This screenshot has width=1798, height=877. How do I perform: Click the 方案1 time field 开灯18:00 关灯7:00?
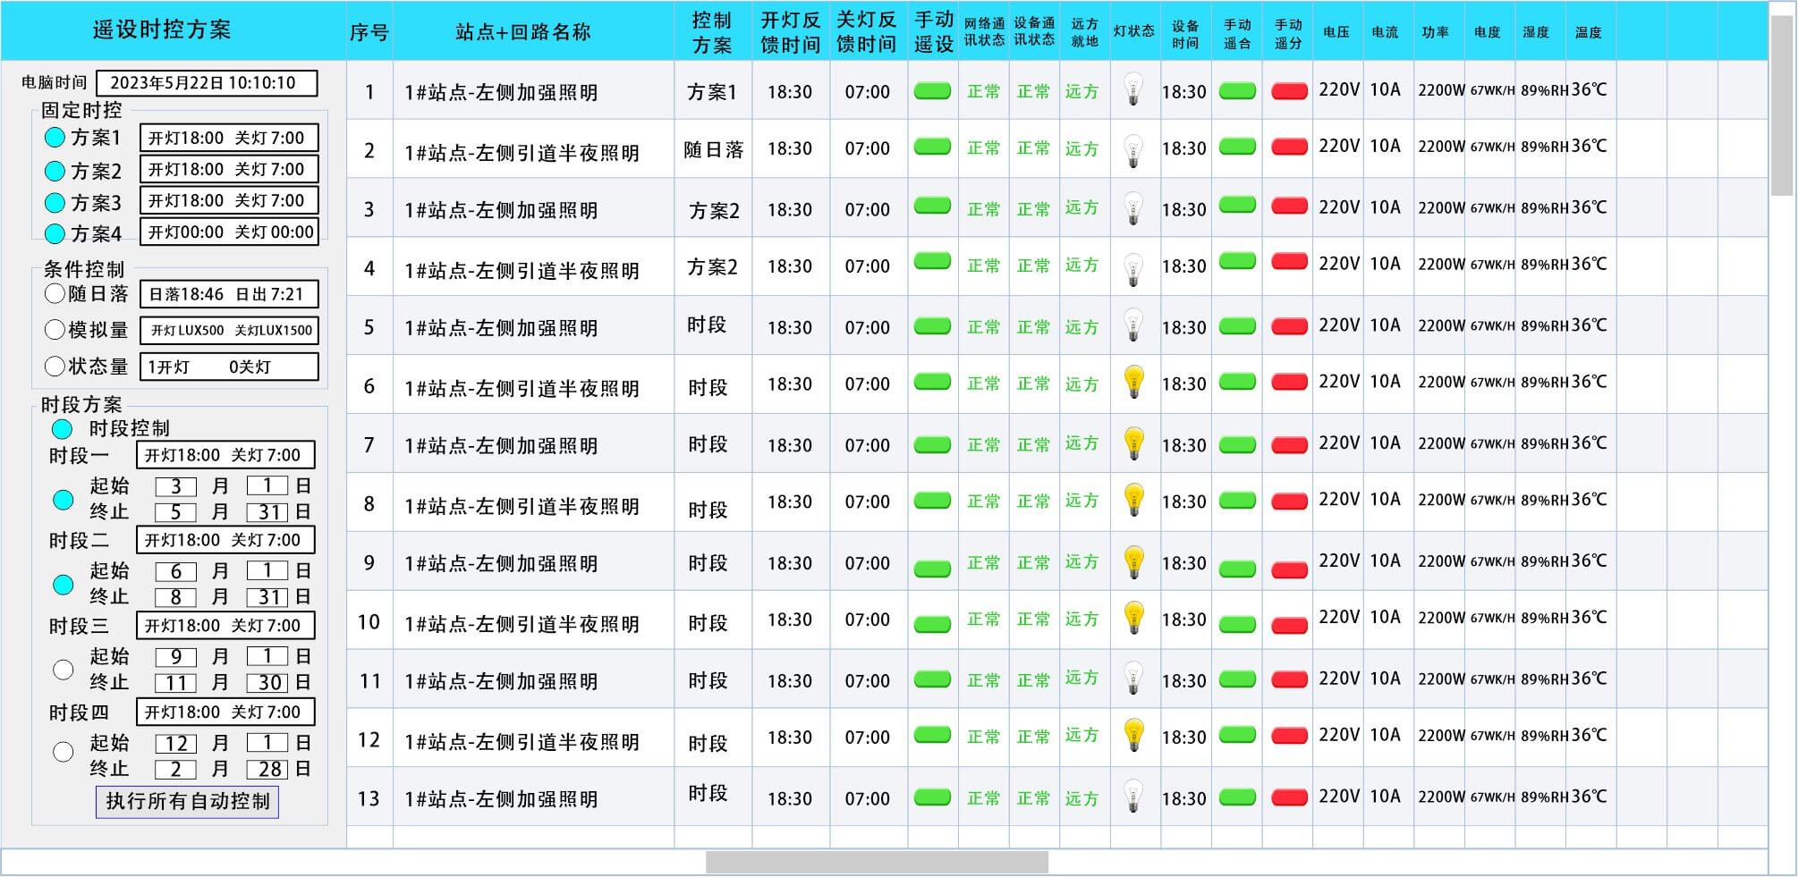coord(229,138)
